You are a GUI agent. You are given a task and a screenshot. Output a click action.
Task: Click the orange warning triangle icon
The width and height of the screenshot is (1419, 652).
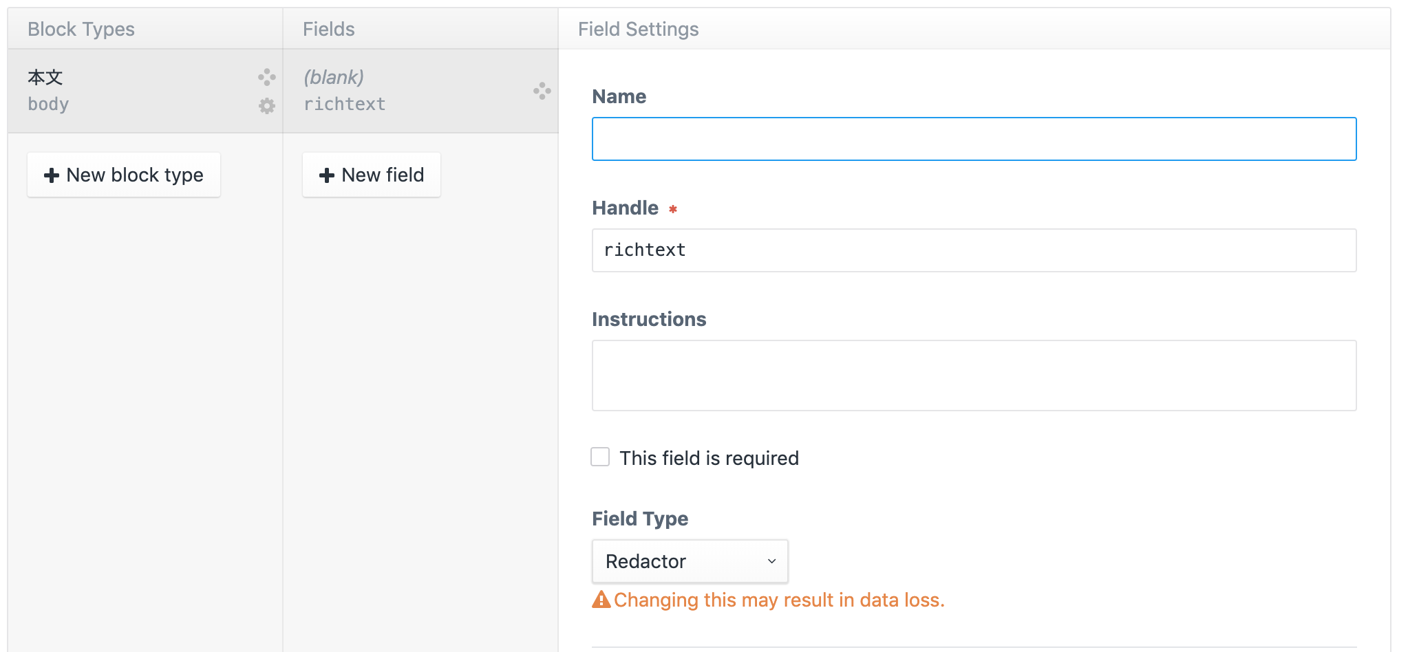pos(601,600)
